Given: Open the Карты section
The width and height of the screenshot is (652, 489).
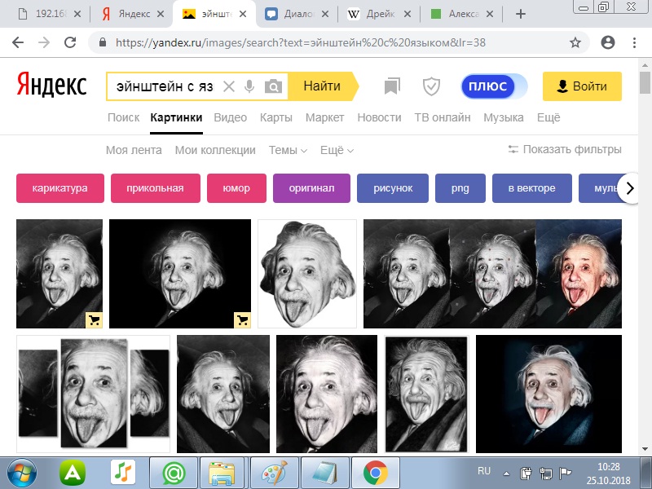Looking at the screenshot, I should pos(276,117).
